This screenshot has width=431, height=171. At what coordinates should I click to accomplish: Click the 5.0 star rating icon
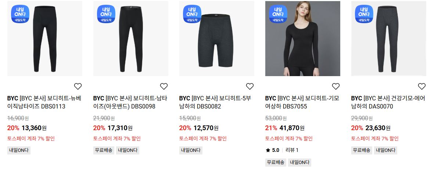pyautogui.click(x=268, y=150)
